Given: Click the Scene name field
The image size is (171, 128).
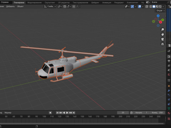Looking at the screenshot, I should coord(159,2).
